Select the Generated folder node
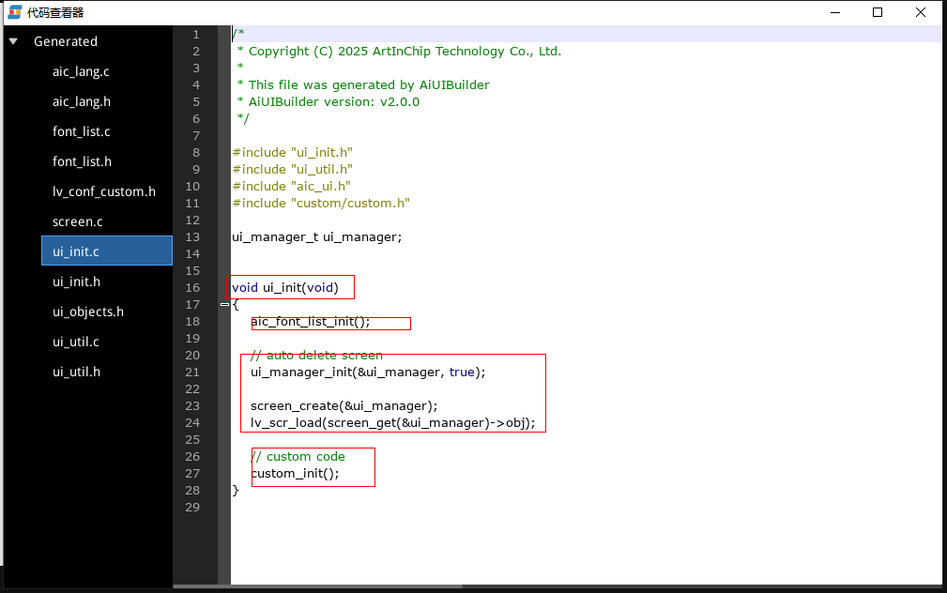 [x=65, y=41]
